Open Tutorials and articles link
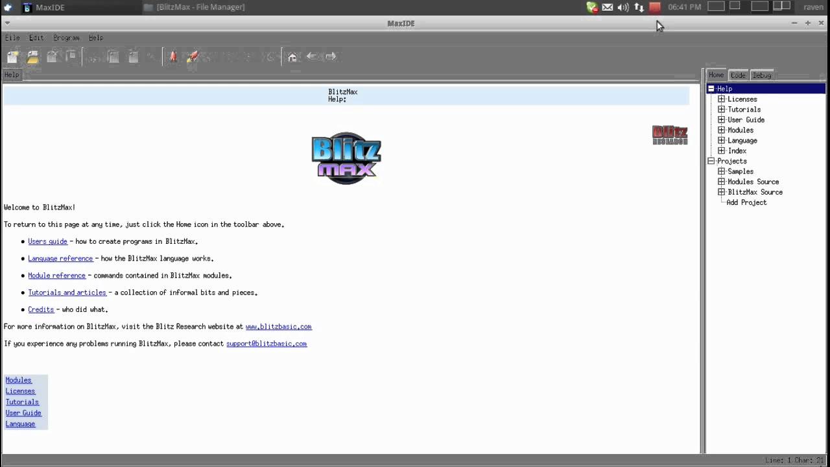 [67, 293]
